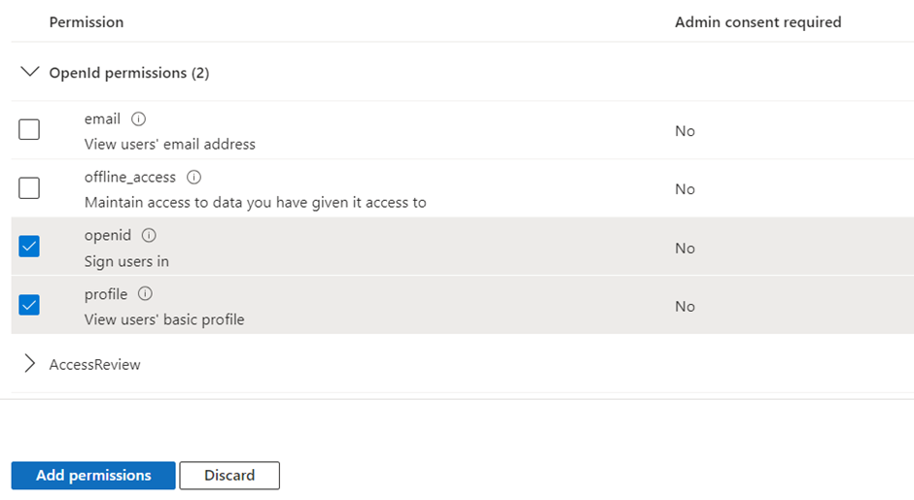The height and width of the screenshot is (500, 914).
Task: Open the offline_access info tooltip icon
Action: pyautogui.click(x=193, y=177)
